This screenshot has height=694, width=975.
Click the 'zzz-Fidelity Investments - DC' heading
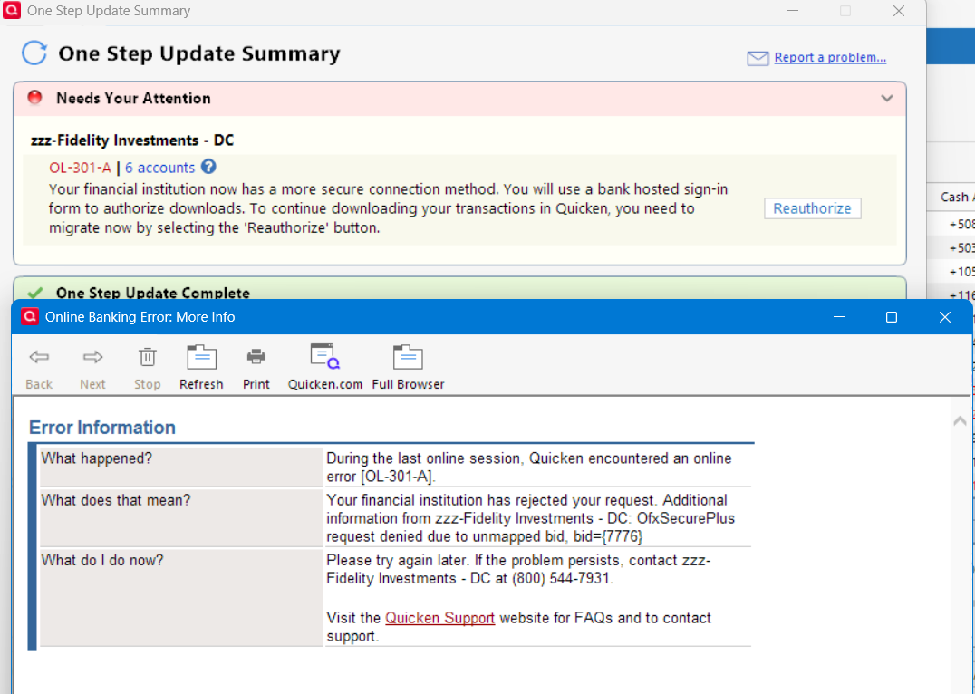(132, 140)
